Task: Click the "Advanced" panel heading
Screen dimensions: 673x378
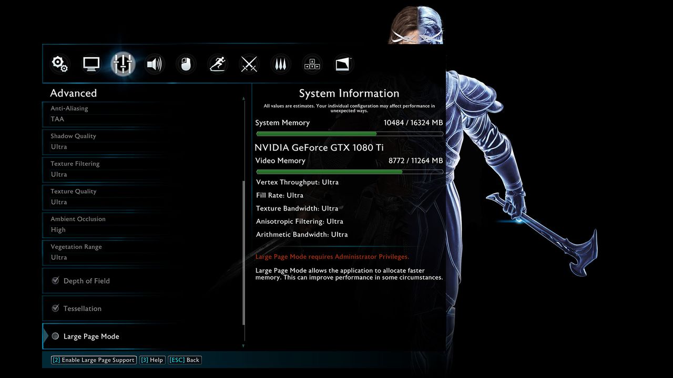Action: click(74, 93)
